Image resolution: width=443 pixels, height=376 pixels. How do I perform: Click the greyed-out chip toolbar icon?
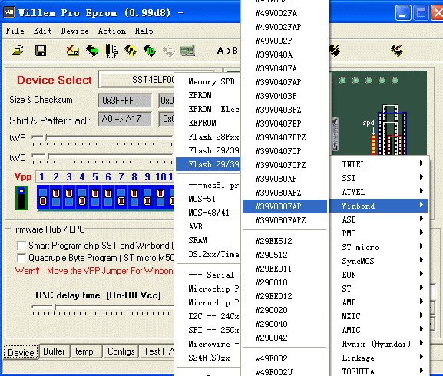coord(169,51)
